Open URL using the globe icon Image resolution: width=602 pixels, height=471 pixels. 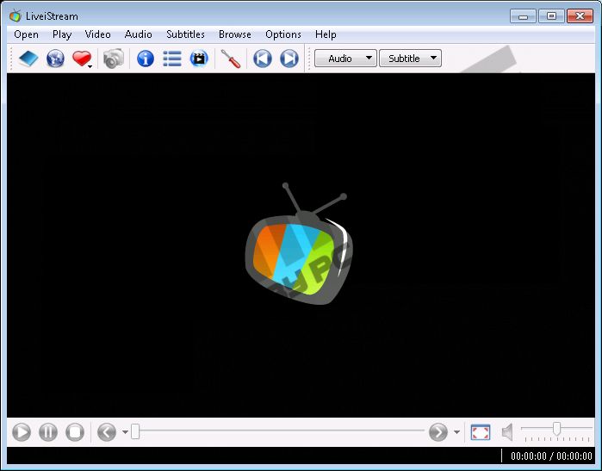(55, 59)
